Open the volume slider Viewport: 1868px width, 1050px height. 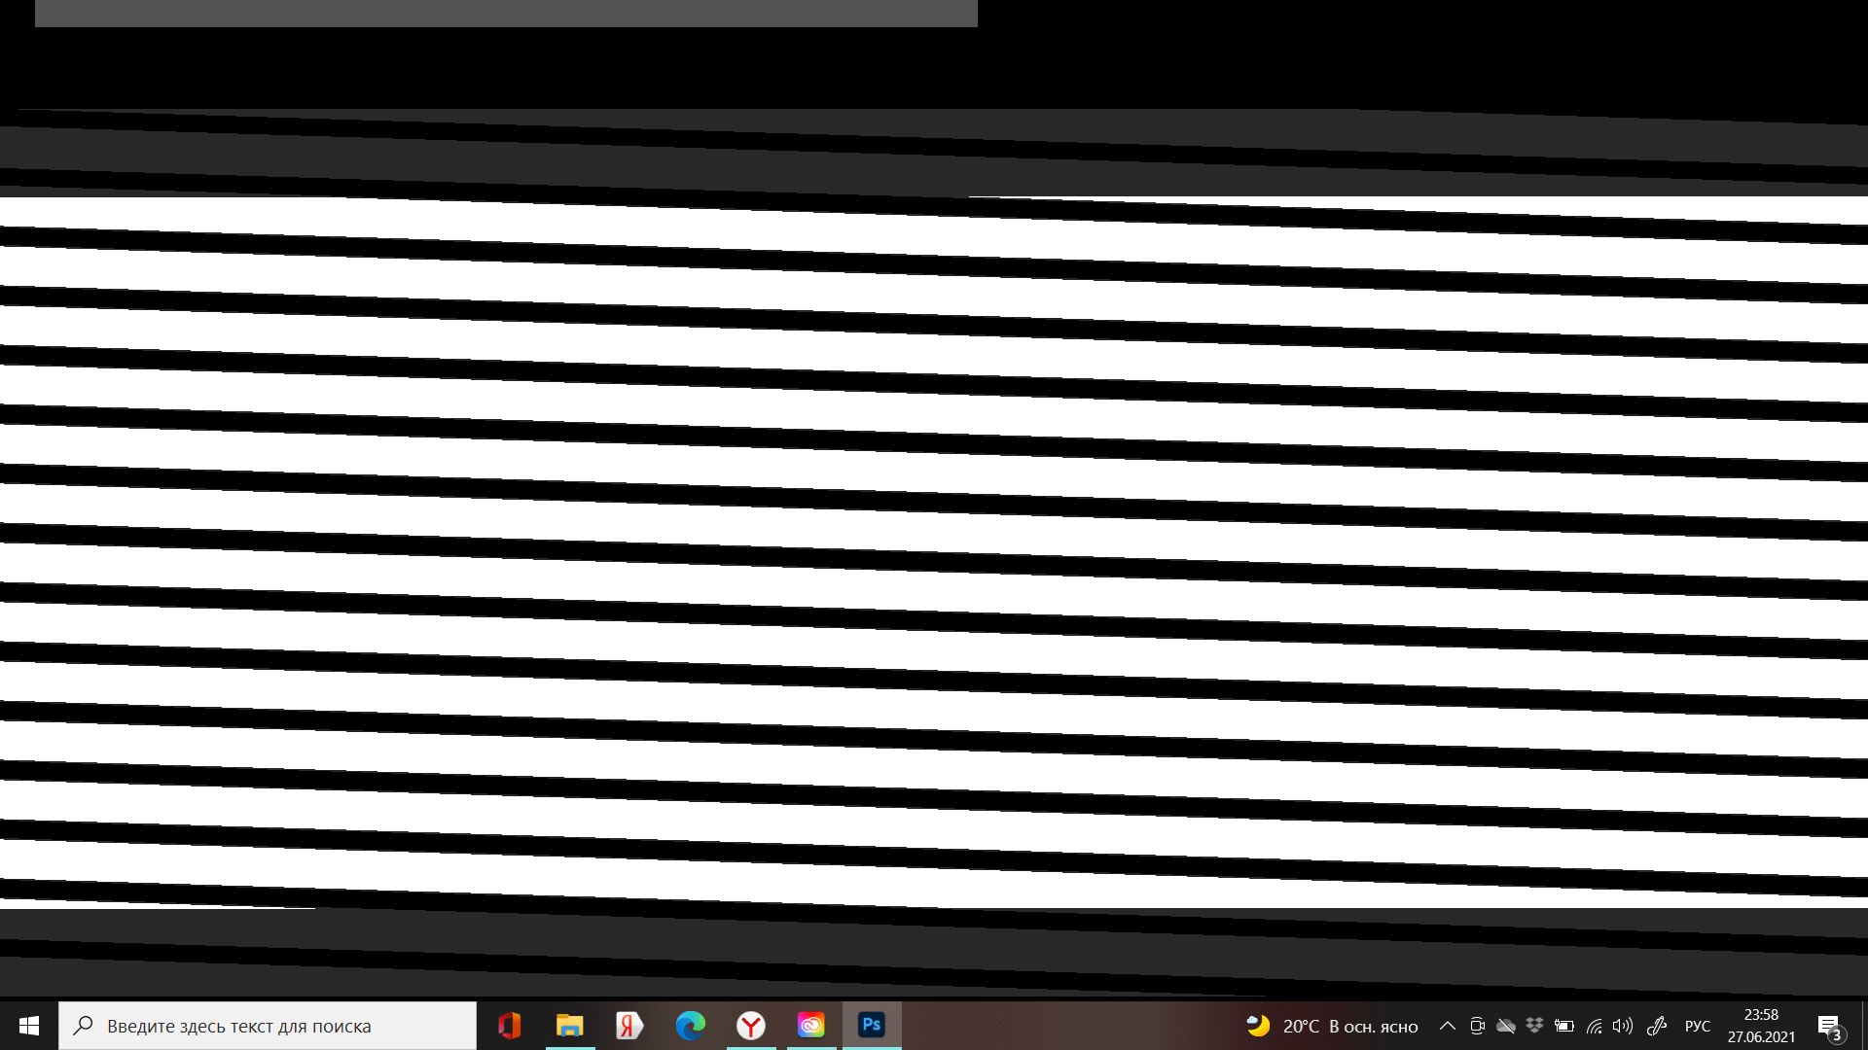(1623, 1026)
